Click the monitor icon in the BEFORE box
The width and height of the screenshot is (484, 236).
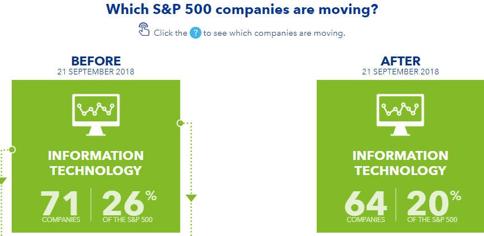[96, 115]
